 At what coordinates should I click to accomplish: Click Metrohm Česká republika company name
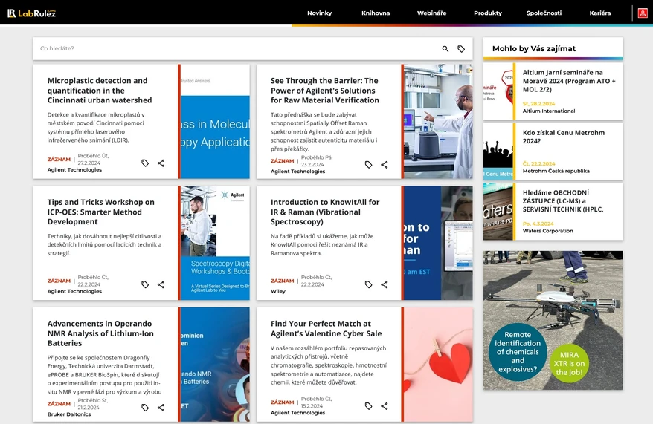coord(556,171)
